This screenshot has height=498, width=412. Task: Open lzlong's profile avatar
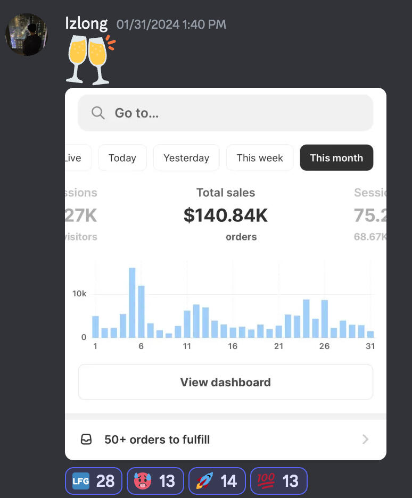click(26, 35)
